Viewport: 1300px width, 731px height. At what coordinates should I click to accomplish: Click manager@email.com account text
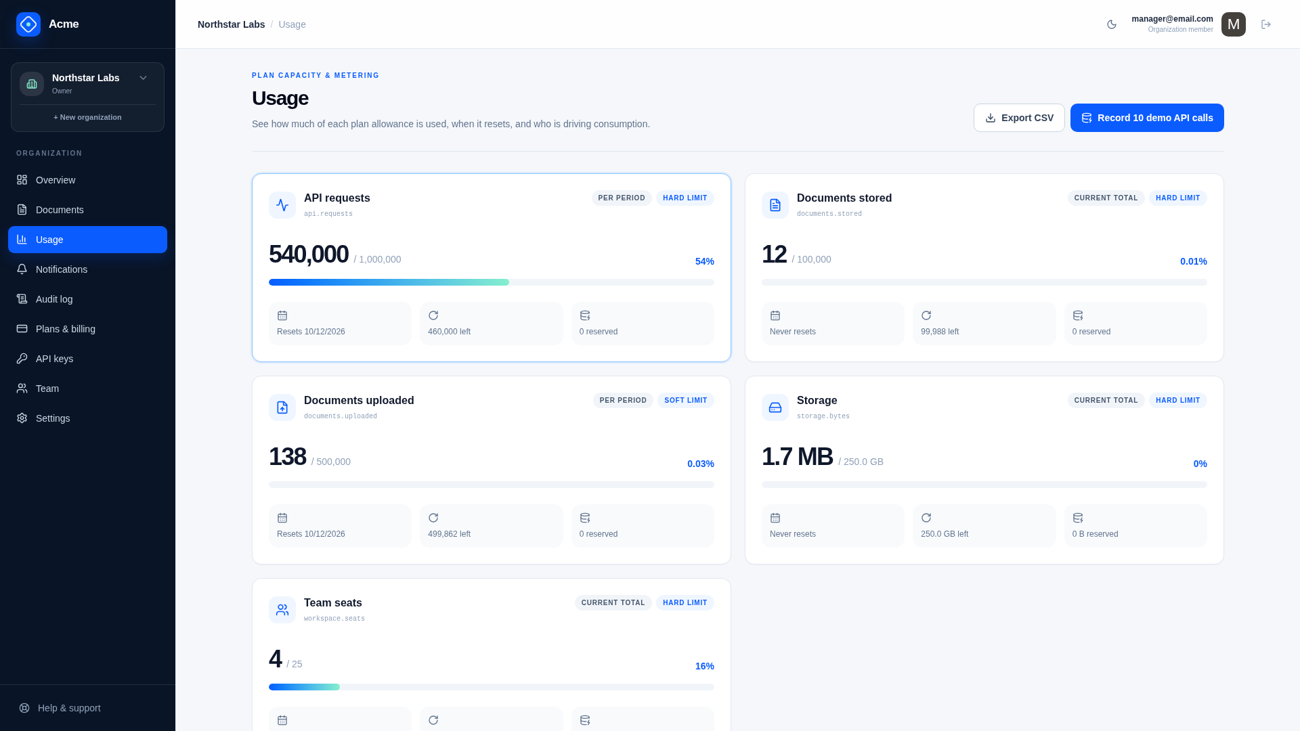(x=1173, y=19)
